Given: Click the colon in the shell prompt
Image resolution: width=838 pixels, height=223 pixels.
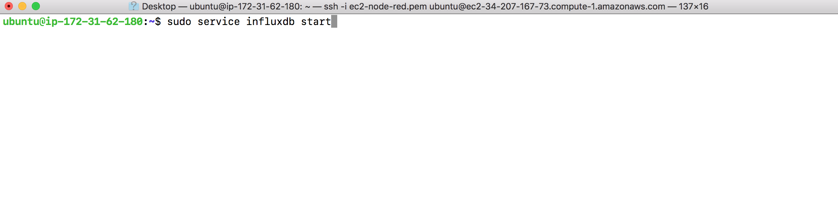Looking at the screenshot, I should pos(146,22).
